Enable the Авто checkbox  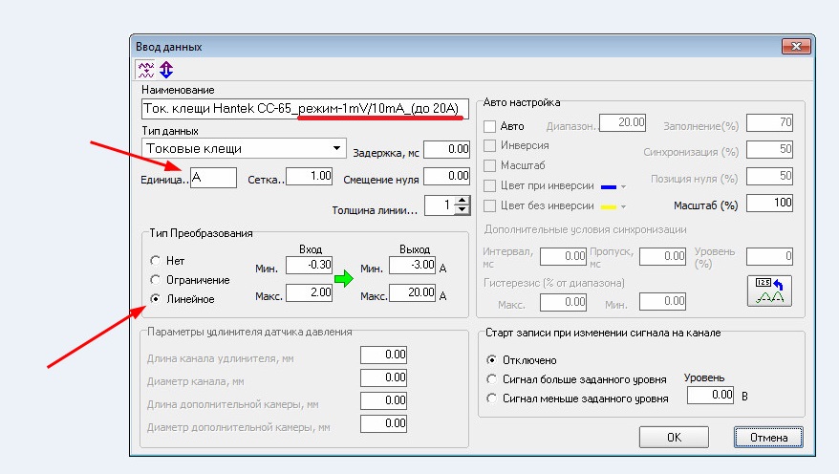click(x=489, y=126)
